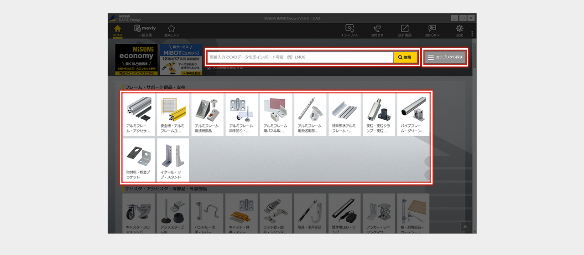
Task: Go to the HOME tab
Action: [118, 30]
